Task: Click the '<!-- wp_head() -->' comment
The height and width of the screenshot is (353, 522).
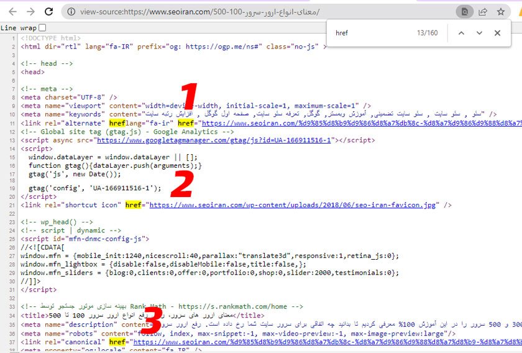Action: [57, 222]
